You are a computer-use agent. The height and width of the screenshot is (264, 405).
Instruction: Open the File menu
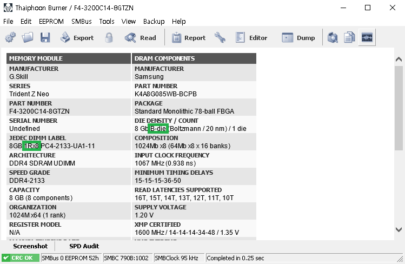pyautogui.click(x=8, y=22)
